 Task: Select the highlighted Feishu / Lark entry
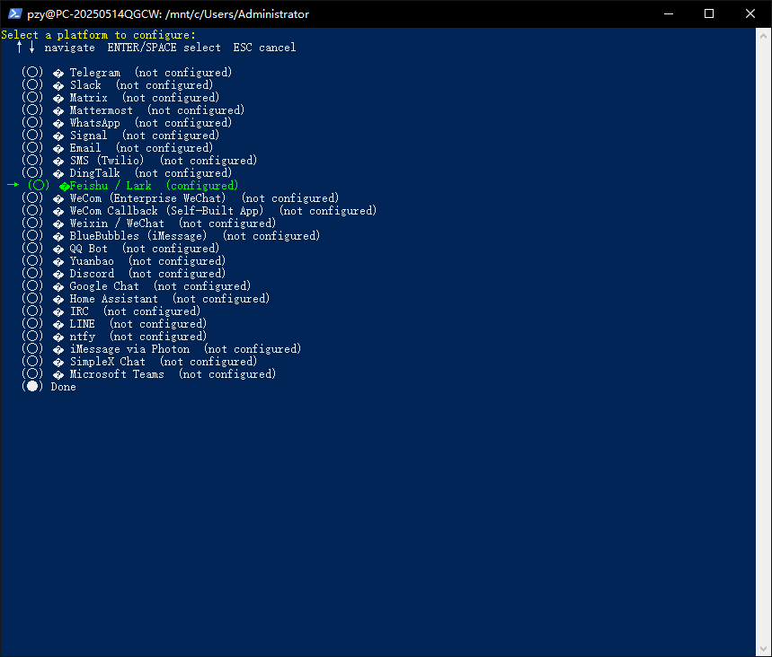(x=123, y=186)
